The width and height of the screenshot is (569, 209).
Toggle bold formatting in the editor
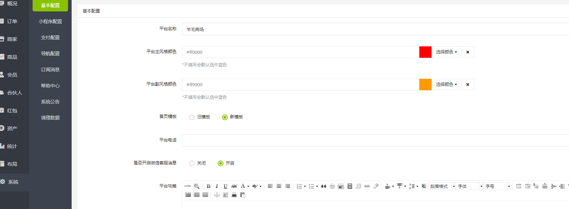click(208, 186)
